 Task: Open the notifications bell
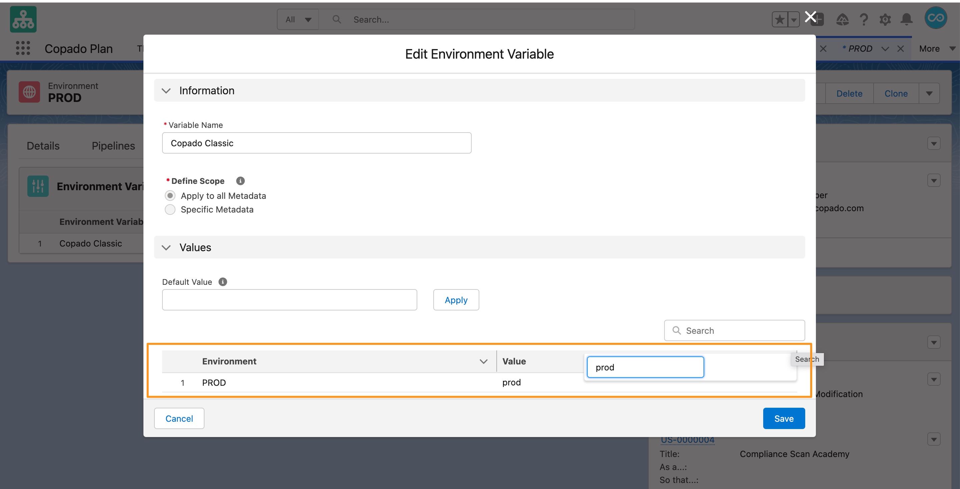906,19
